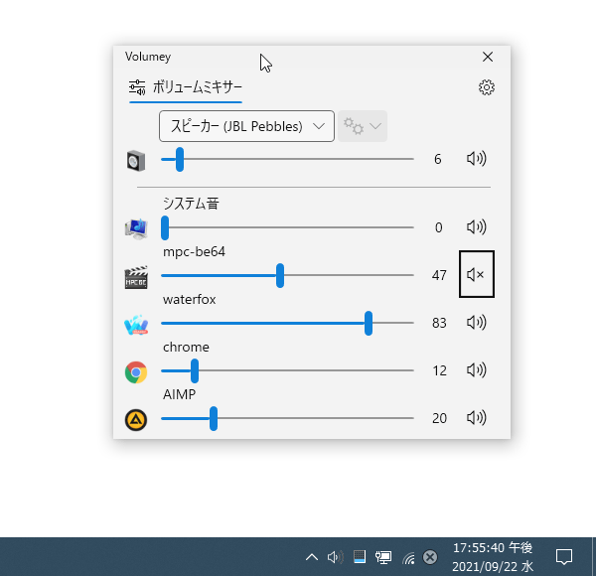Mute the waterfox channel
The height and width of the screenshot is (576, 596).
[476, 322]
